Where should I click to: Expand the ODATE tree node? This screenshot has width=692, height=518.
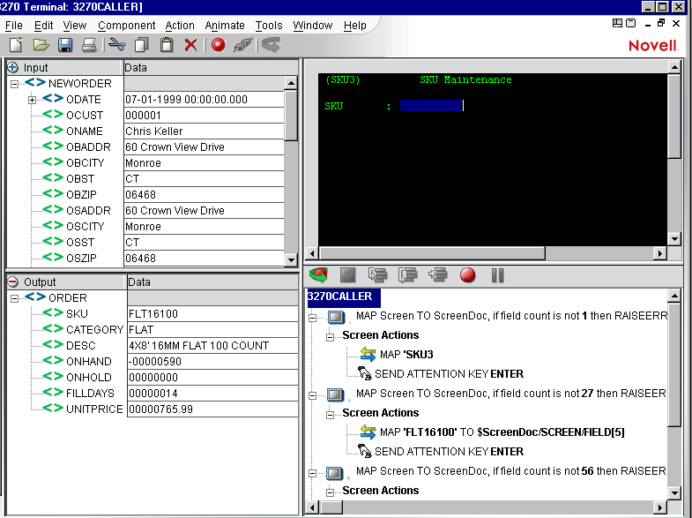[33, 100]
